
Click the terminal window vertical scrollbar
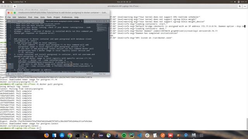[x=247, y=124]
